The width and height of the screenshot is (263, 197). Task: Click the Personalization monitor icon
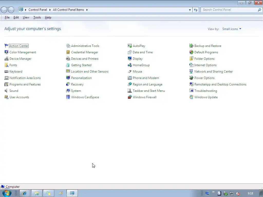[x=68, y=78]
